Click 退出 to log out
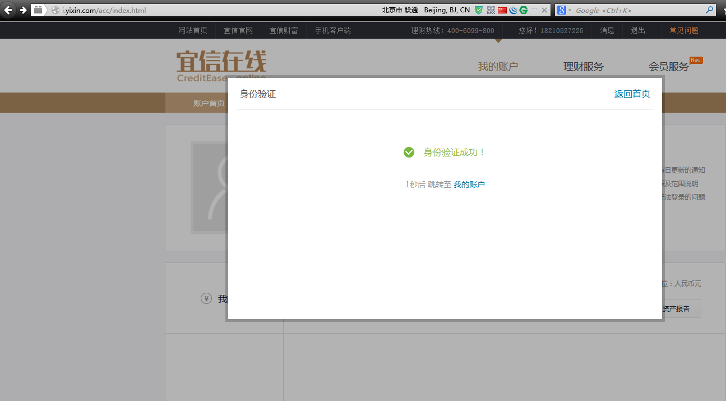Image resolution: width=726 pixels, height=401 pixels. (638, 30)
